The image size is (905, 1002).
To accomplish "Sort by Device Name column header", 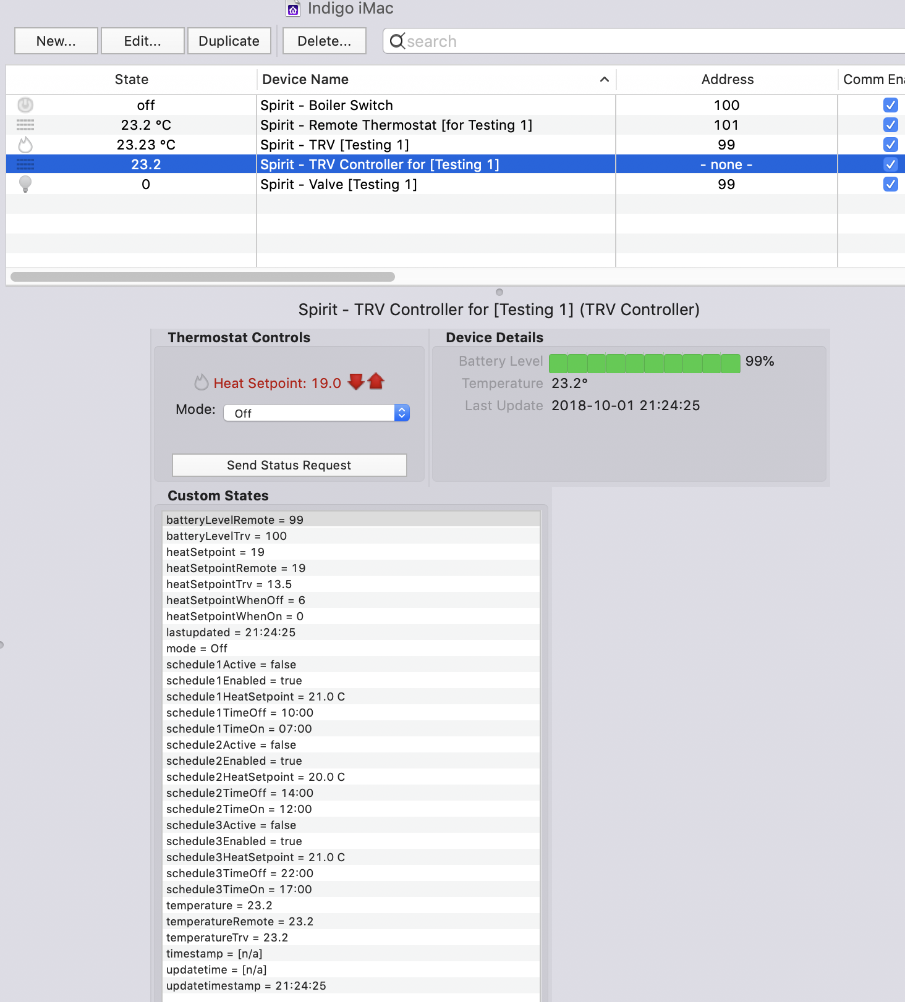I will [436, 79].
